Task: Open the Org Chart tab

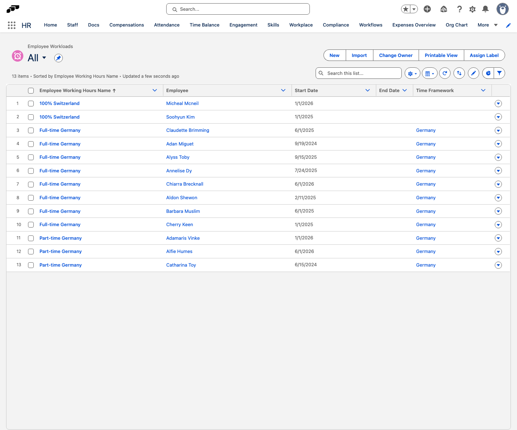Action: [x=457, y=25]
